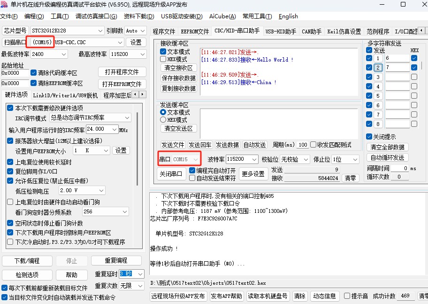The width and height of the screenshot is (428, 304).
Task: Open the 低压检测电压 2.00 V dropdown
Action: click(101, 191)
